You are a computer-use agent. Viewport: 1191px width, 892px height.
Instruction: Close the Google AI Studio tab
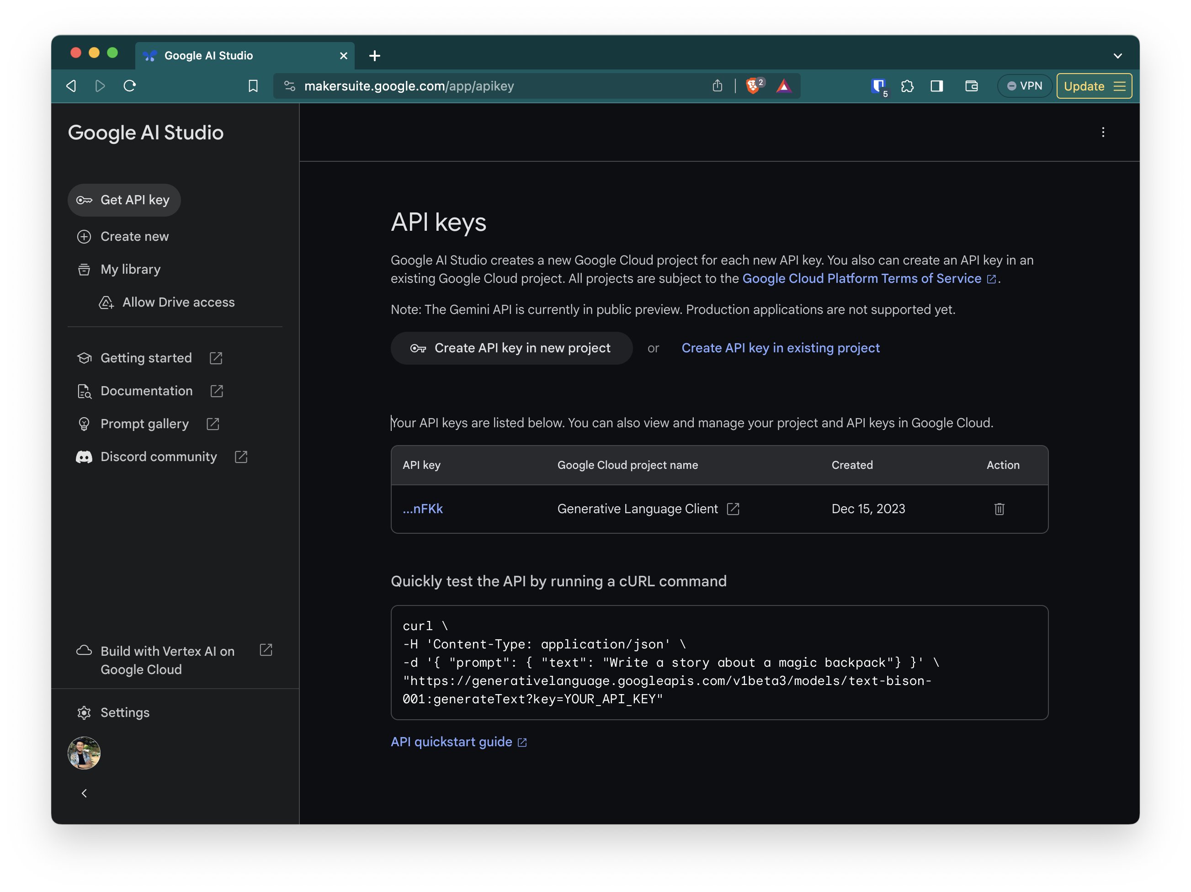coord(344,55)
